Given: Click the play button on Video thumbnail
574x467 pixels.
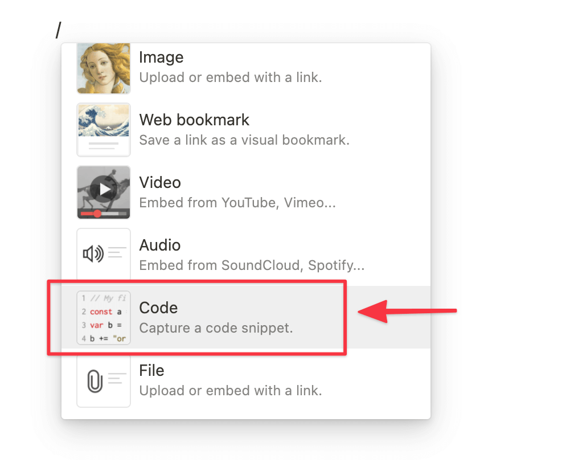Looking at the screenshot, I should click(x=105, y=189).
